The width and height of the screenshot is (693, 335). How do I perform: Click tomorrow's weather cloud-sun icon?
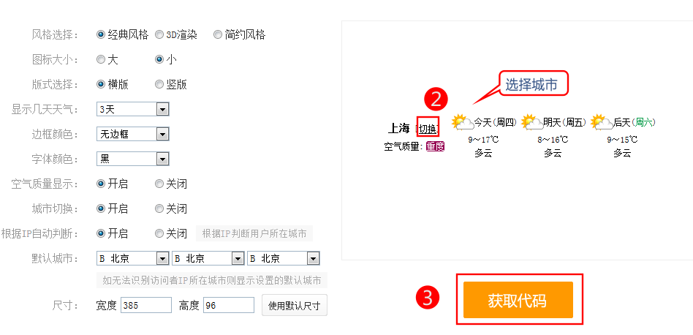pos(531,122)
